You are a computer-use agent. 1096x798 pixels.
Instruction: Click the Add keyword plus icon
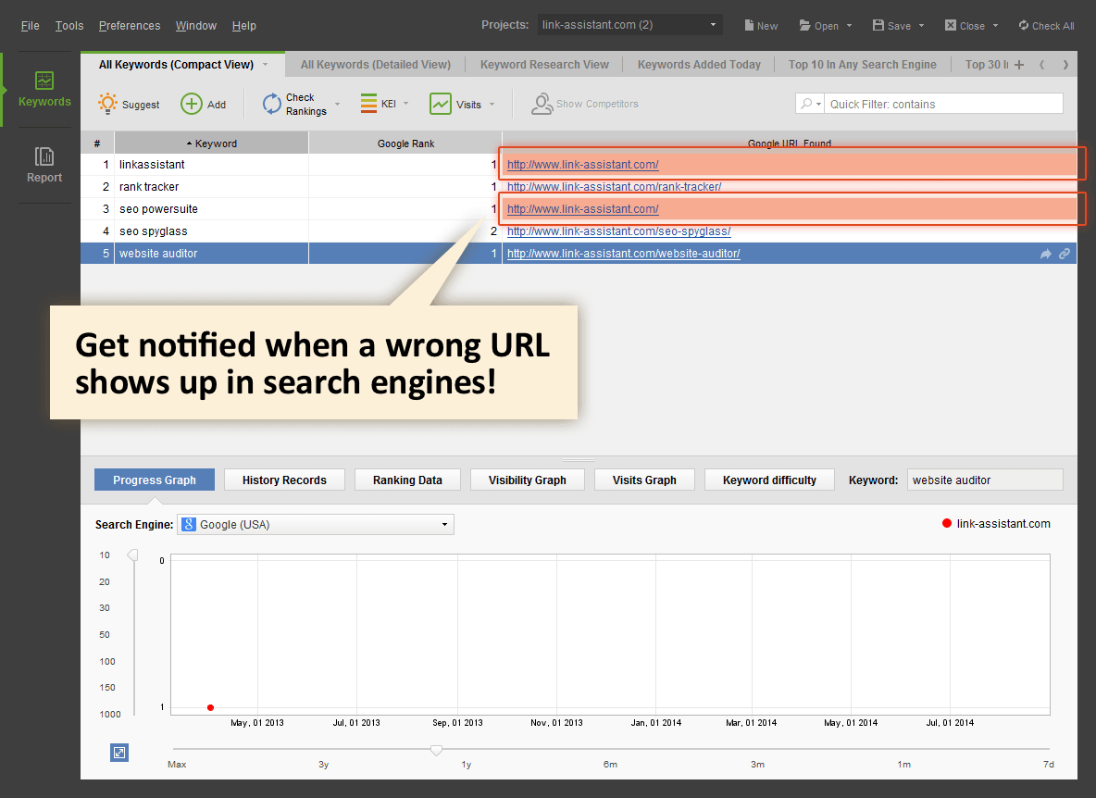click(191, 104)
